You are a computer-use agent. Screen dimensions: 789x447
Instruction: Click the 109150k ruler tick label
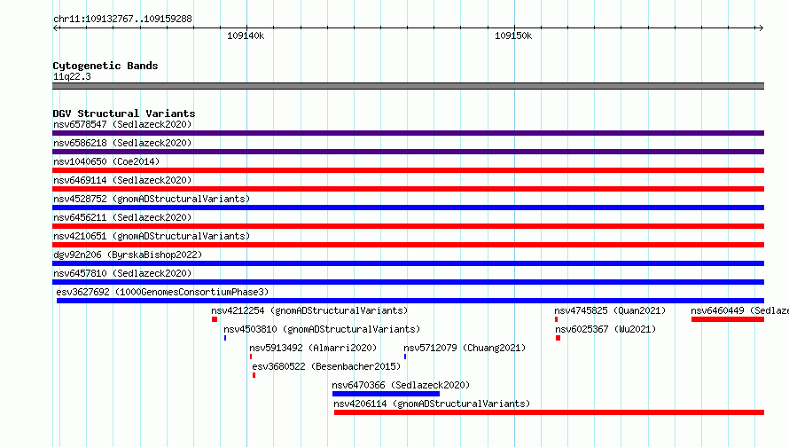[513, 35]
